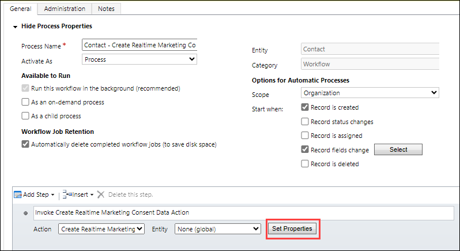Check 'Record is assigned' option

coord(305,136)
